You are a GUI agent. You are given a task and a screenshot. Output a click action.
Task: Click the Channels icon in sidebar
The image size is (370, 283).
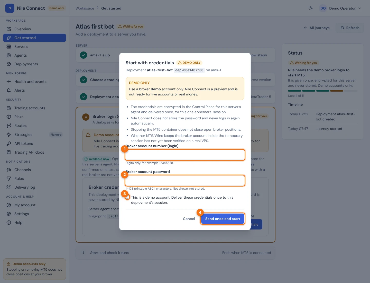[9, 170]
